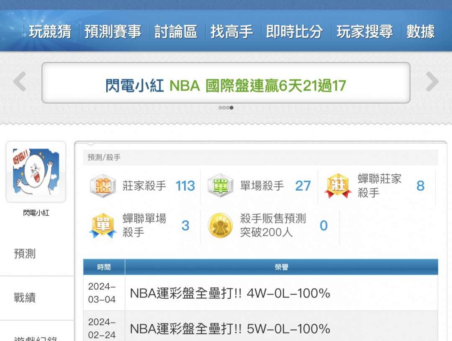Show the previous banner with left arrow
452x341 pixels.
(20, 82)
